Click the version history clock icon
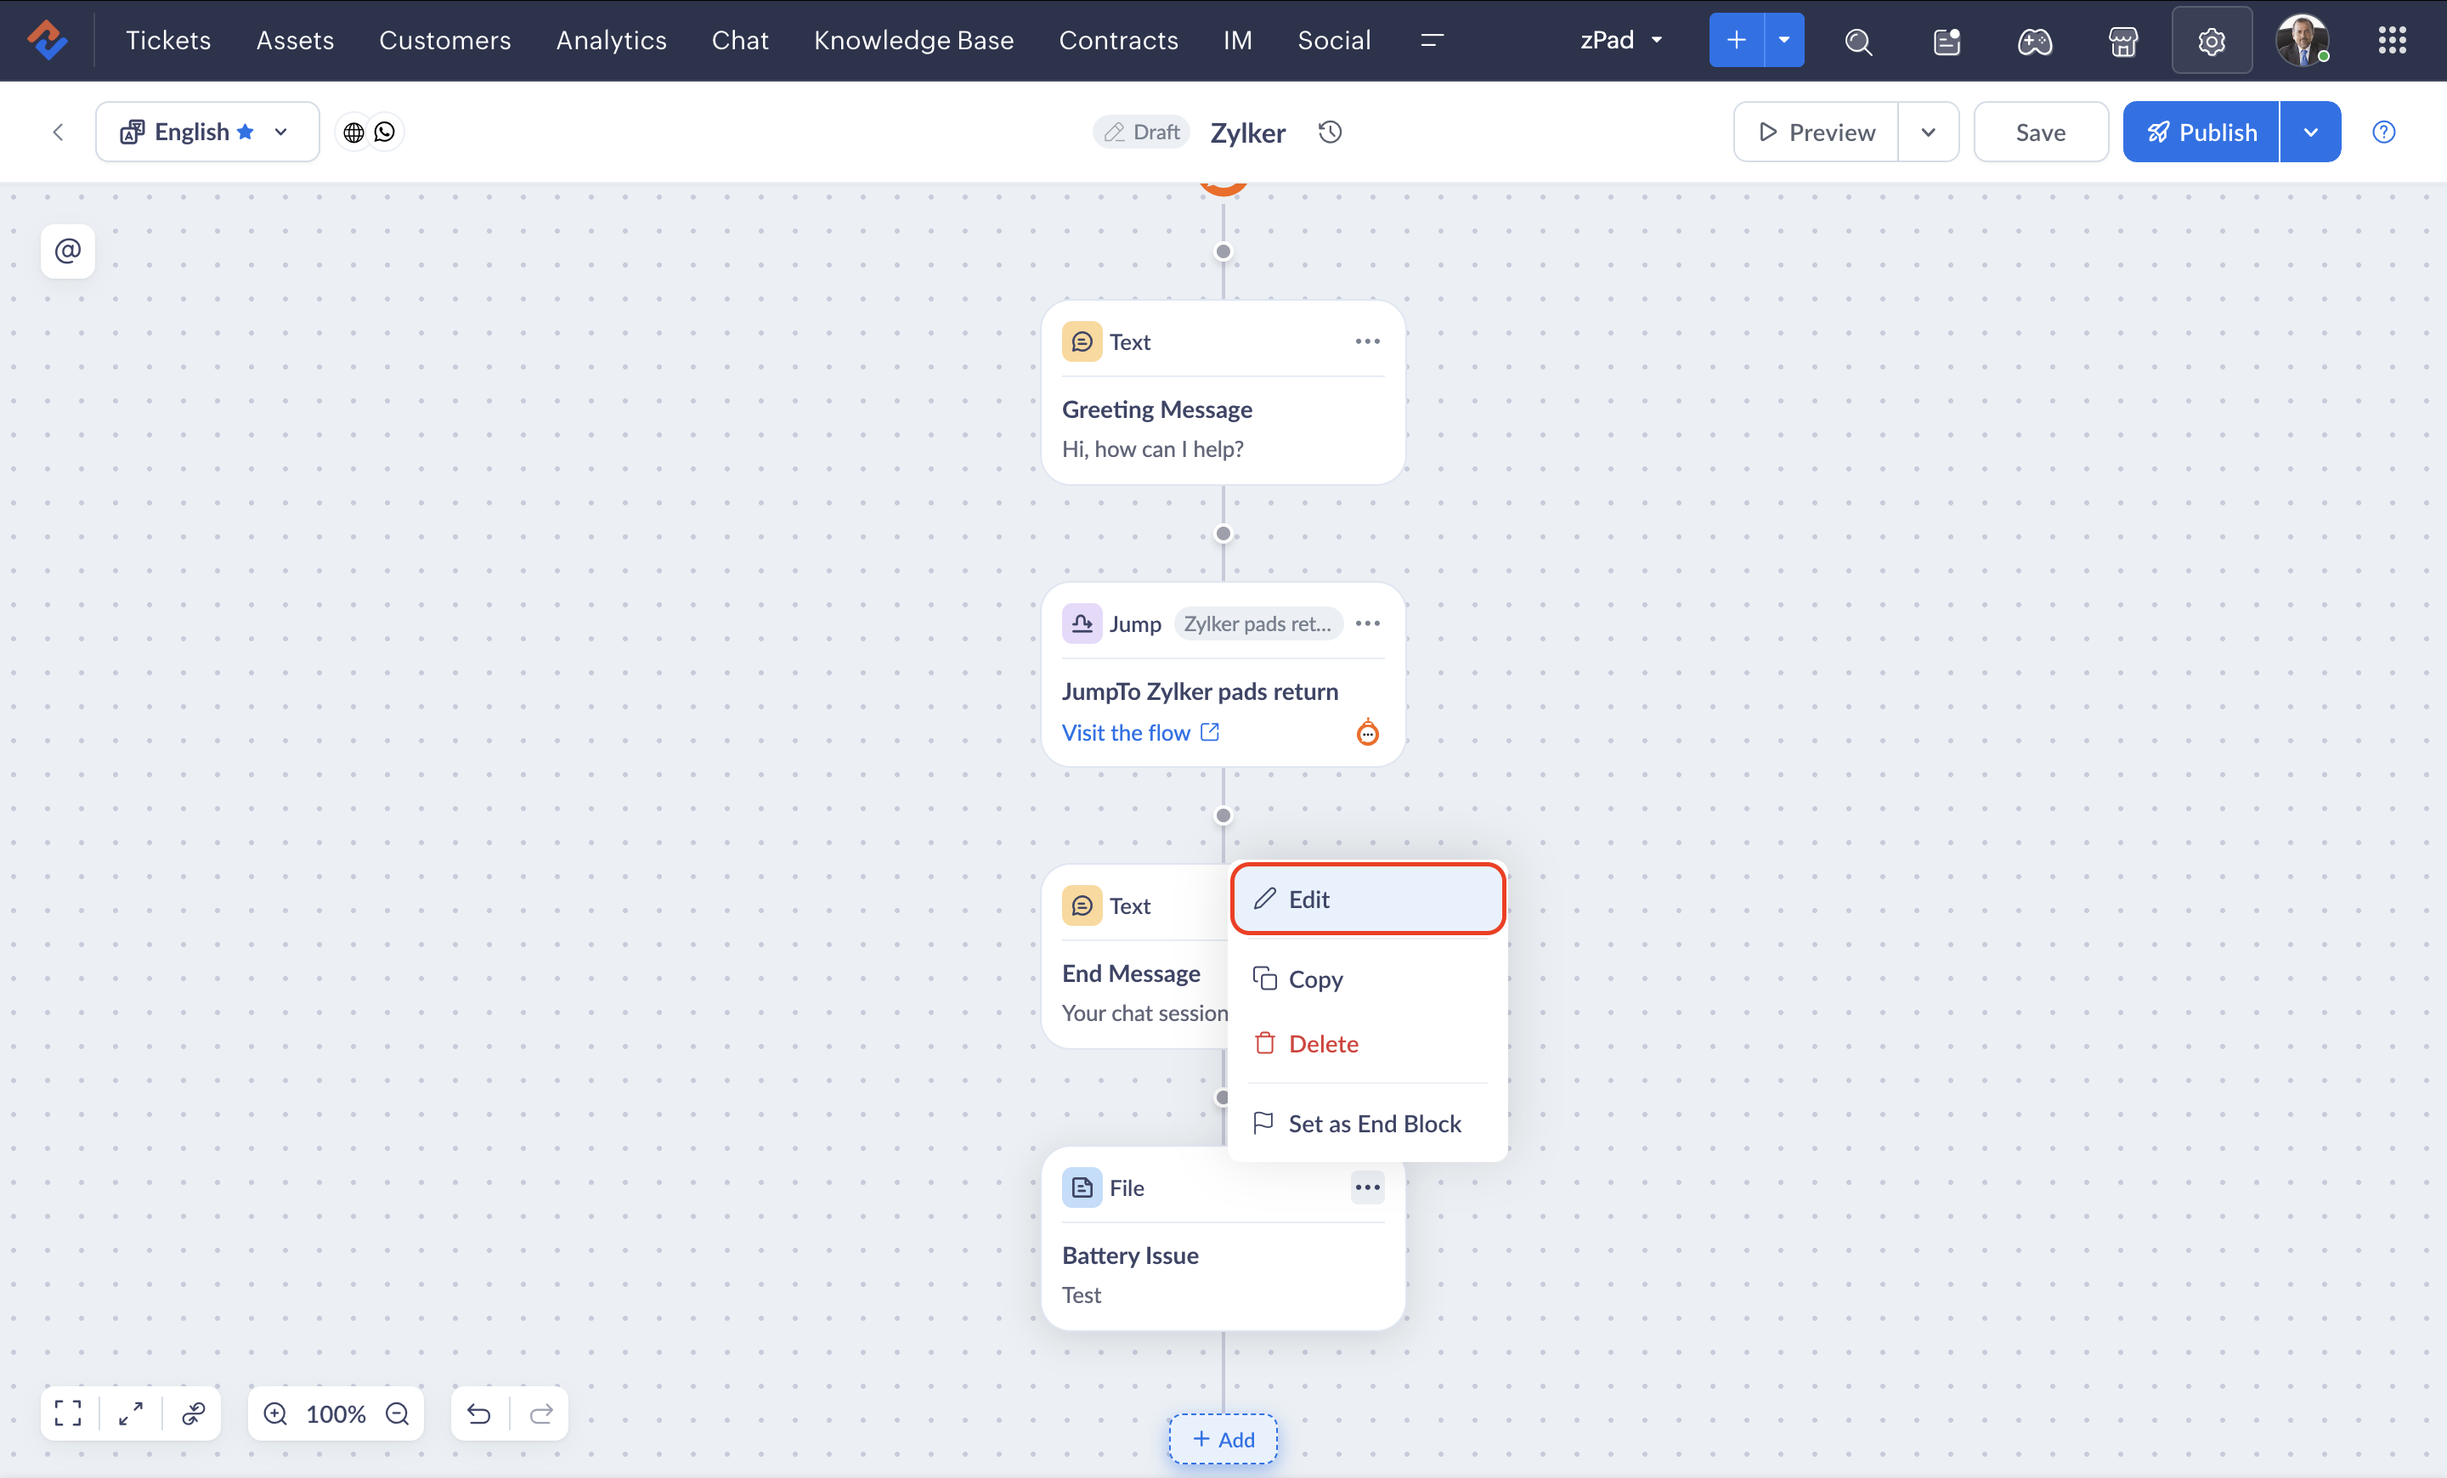Viewport: 2447px width, 1478px height. click(x=1330, y=132)
